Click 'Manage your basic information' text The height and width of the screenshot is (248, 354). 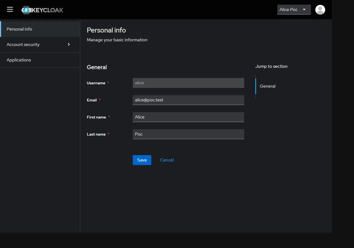click(117, 40)
